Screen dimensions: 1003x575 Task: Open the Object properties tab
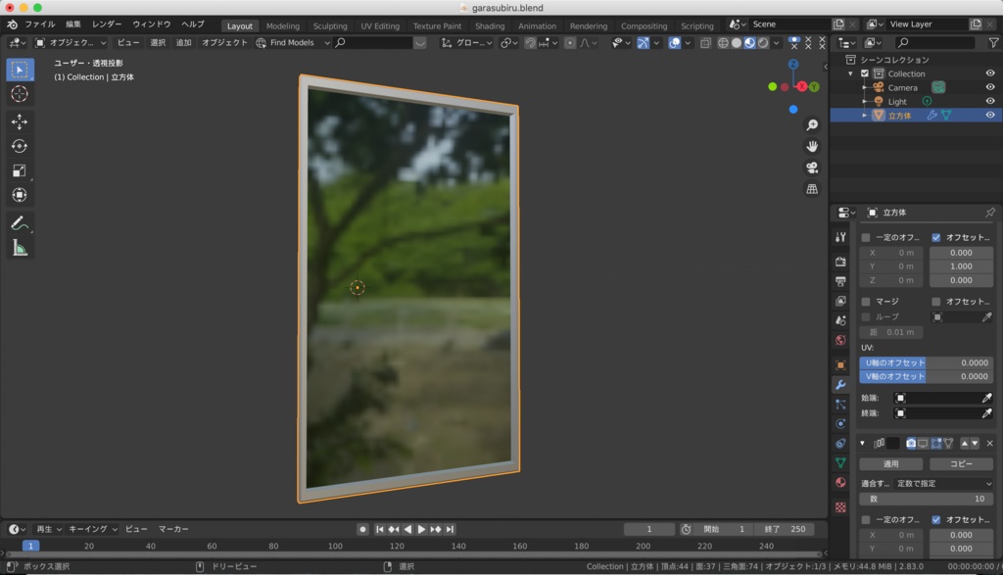point(840,364)
